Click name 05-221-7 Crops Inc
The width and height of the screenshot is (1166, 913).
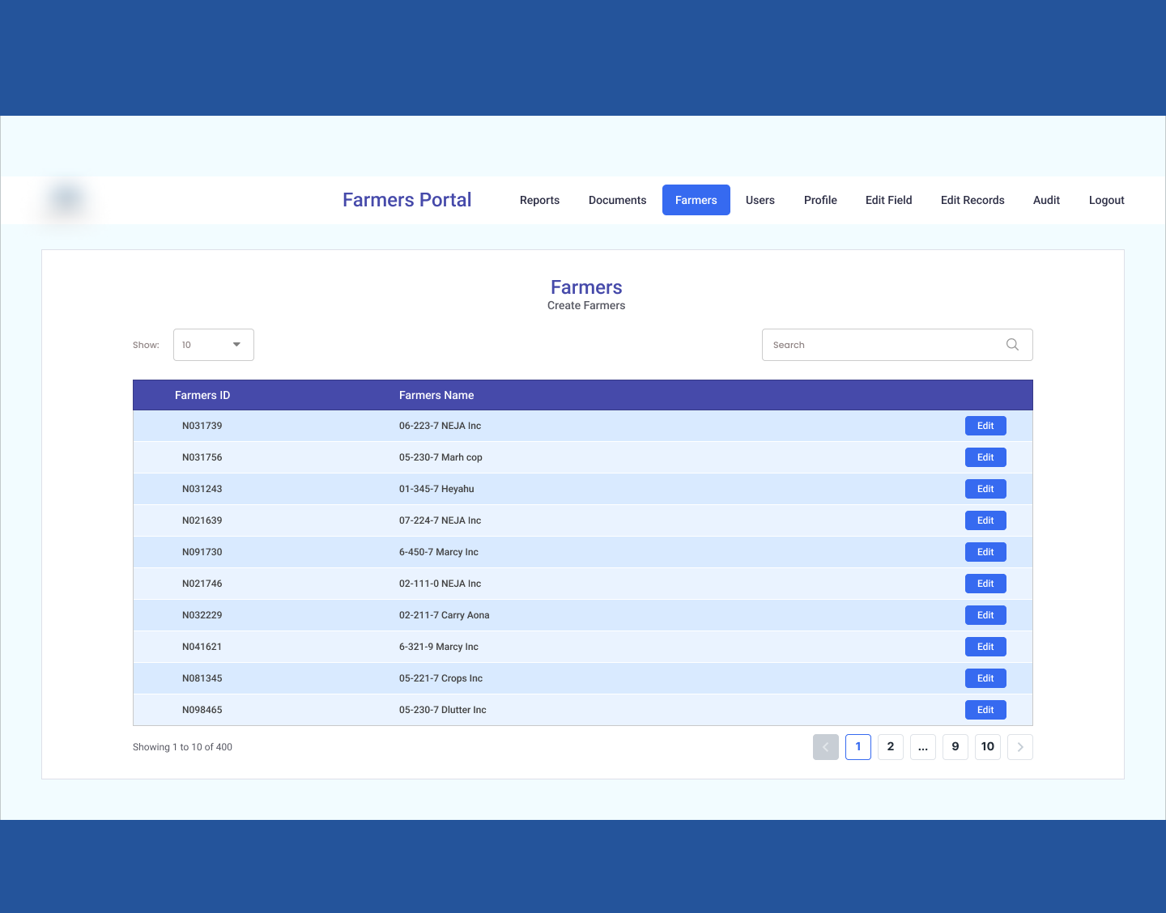click(440, 678)
